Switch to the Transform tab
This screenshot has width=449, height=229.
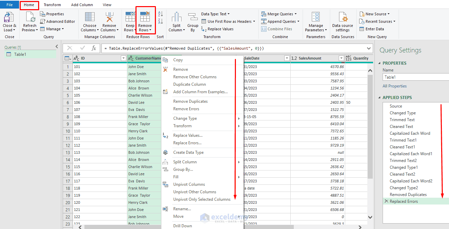[52, 5]
